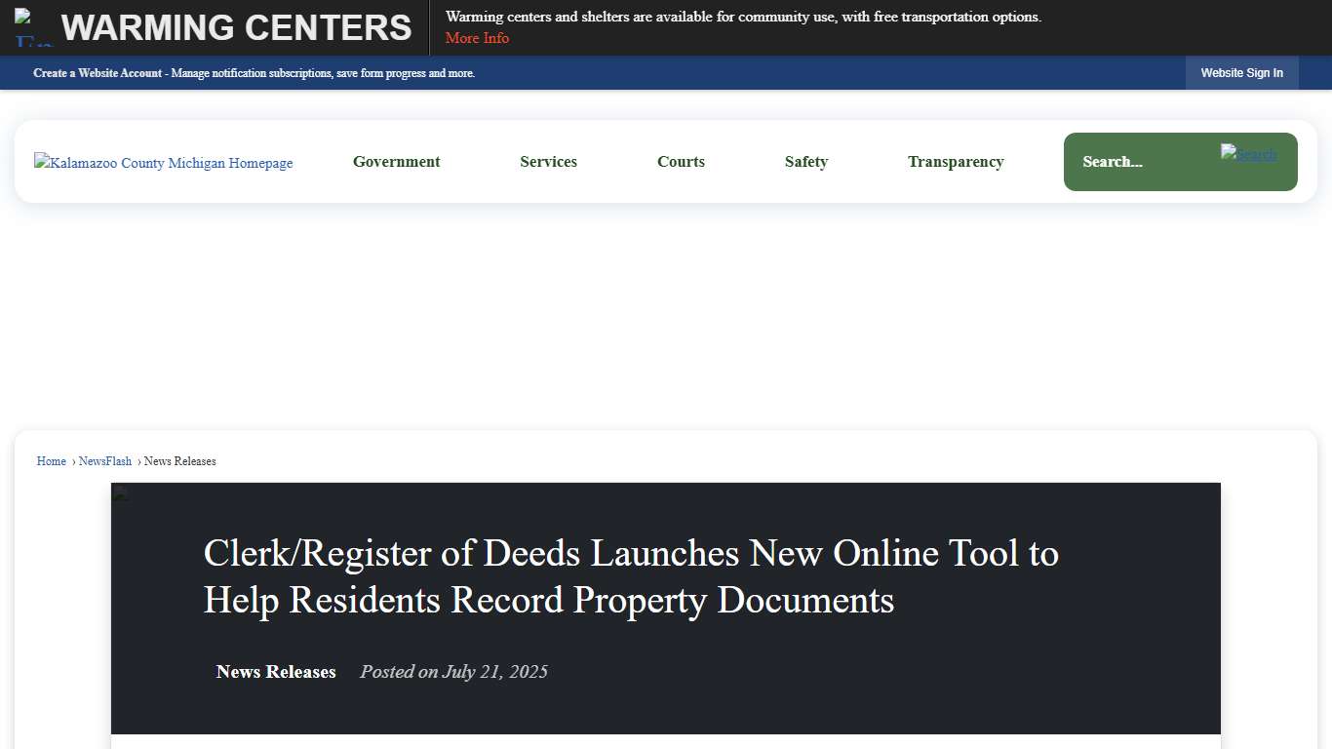Open the Kalamazoo County homepage logo
The image size is (1332, 749).
[x=163, y=162]
